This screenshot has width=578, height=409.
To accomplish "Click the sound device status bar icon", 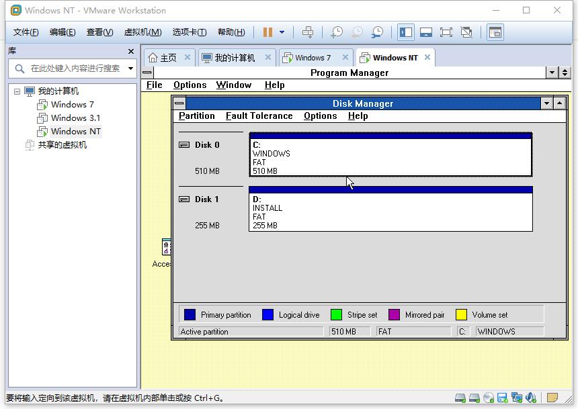I will 531,398.
